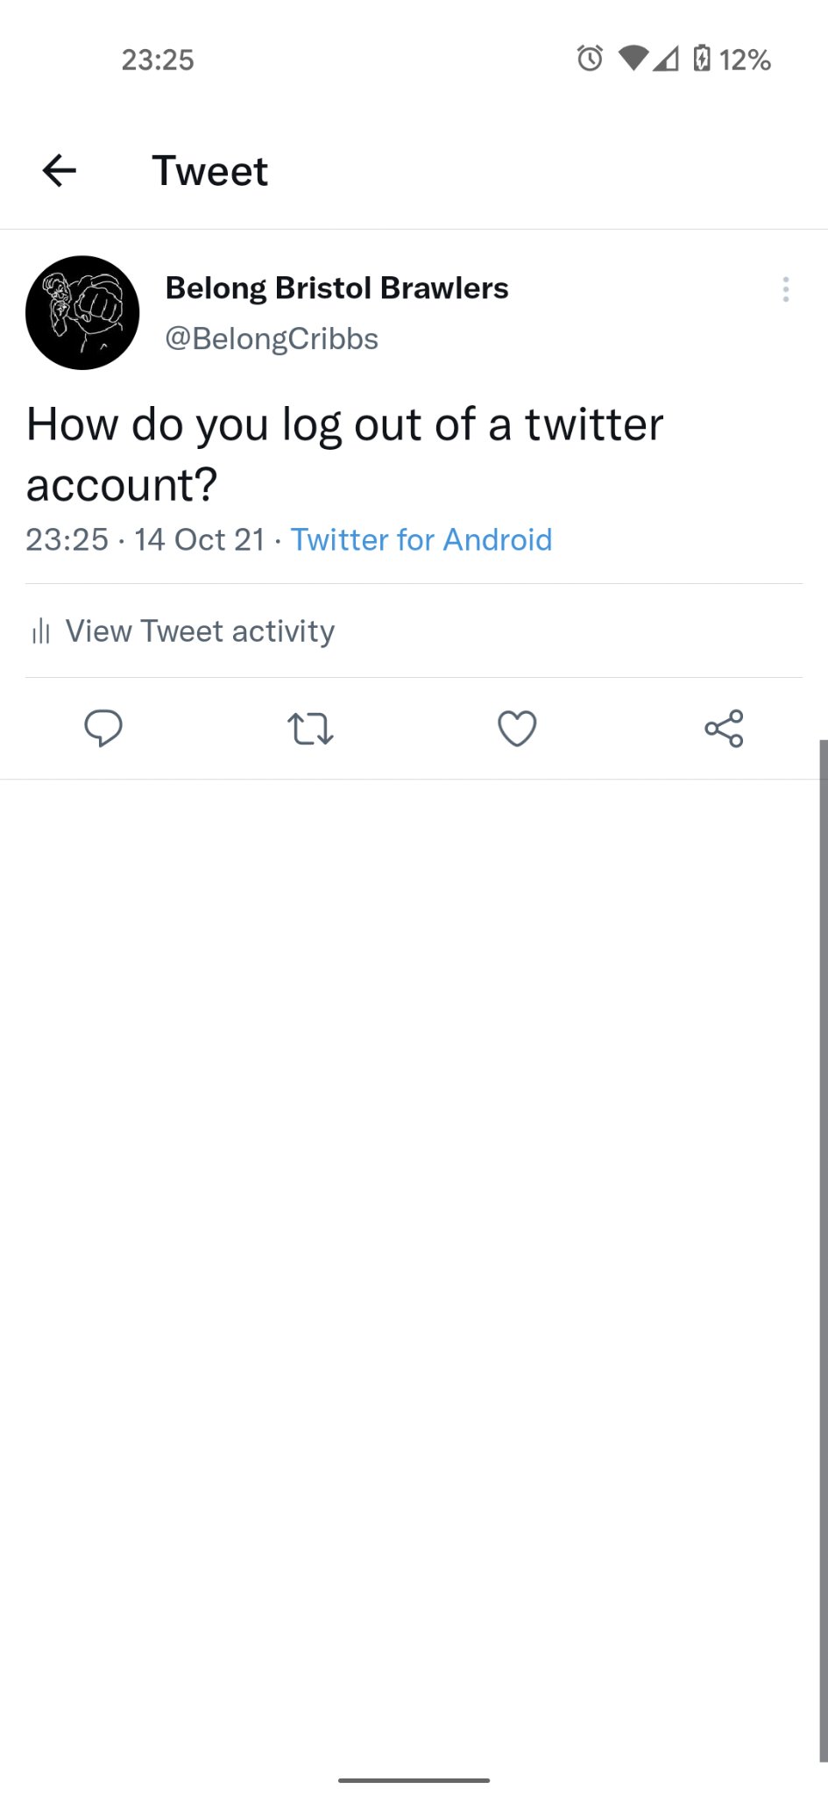The width and height of the screenshot is (828, 1796).
Task: Click the Twitter for Android source link
Action: coord(421,540)
